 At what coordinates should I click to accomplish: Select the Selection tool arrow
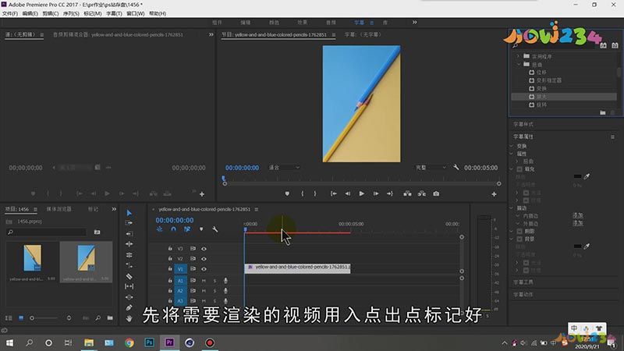pyautogui.click(x=129, y=213)
